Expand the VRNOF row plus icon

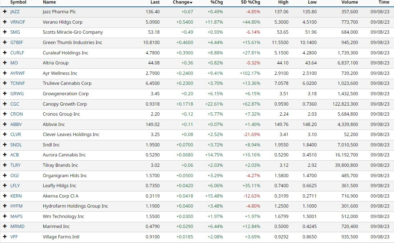click(x=5, y=22)
